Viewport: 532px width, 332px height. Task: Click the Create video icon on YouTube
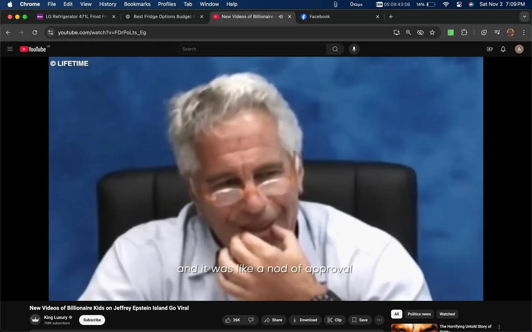point(489,49)
